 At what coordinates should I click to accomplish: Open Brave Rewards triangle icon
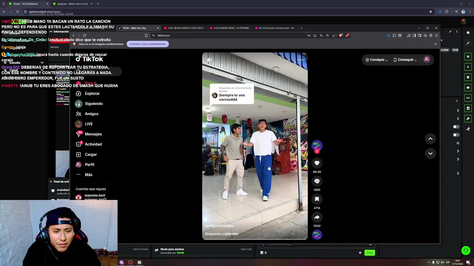[347, 35]
